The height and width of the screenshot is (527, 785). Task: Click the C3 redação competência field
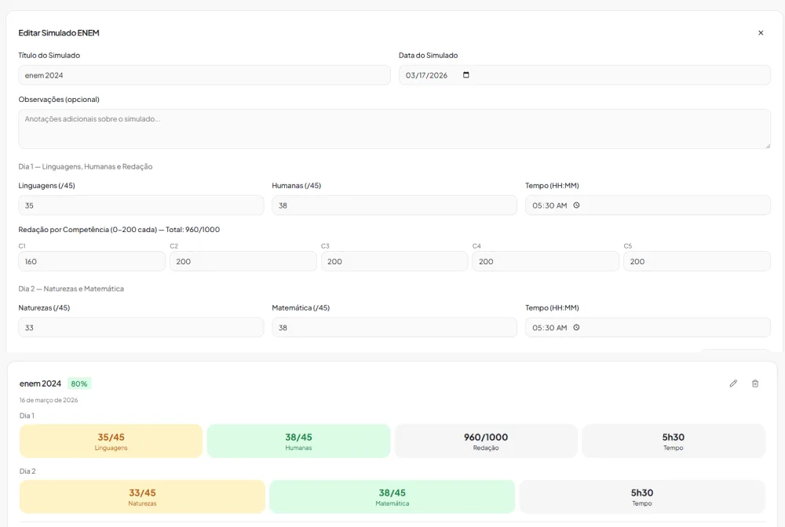click(395, 261)
